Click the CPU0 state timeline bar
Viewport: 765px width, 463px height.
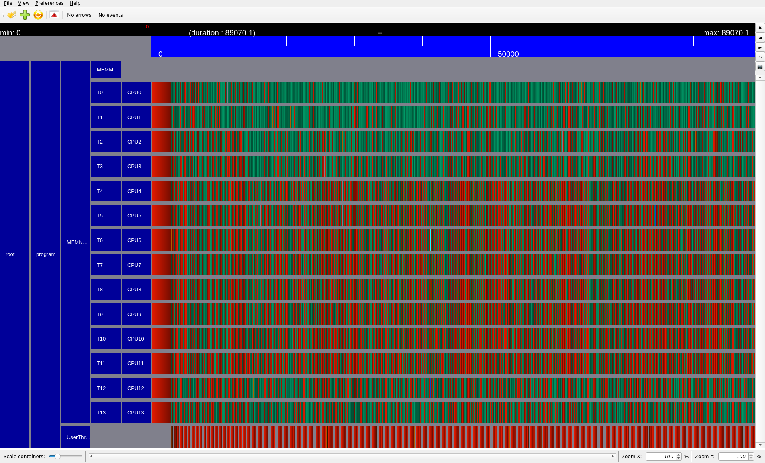coord(453,92)
